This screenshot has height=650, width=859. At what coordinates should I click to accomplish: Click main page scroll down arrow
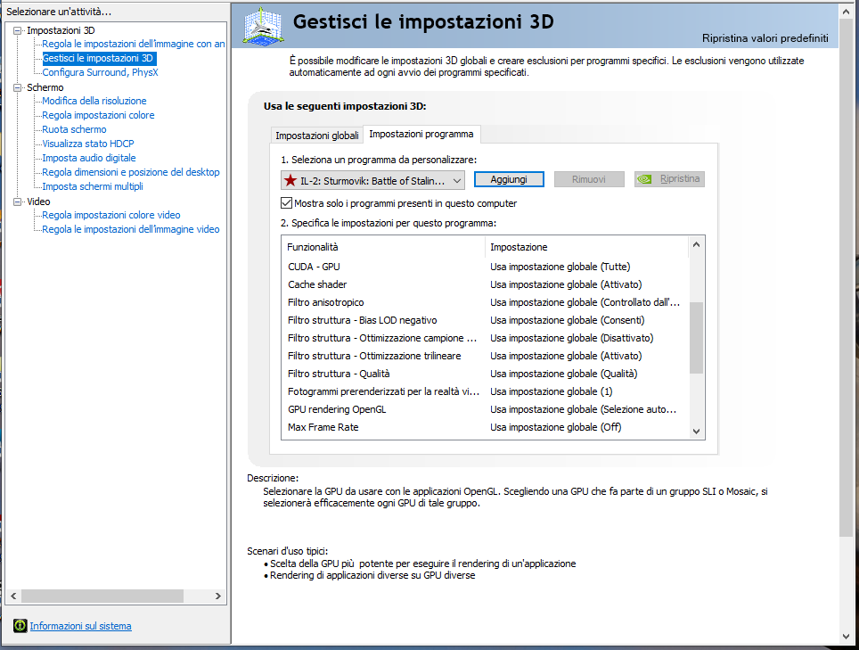click(x=846, y=637)
